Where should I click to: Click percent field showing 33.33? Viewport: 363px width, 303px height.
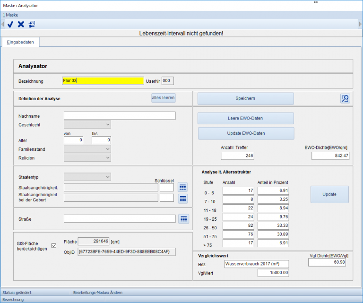click(x=273, y=225)
